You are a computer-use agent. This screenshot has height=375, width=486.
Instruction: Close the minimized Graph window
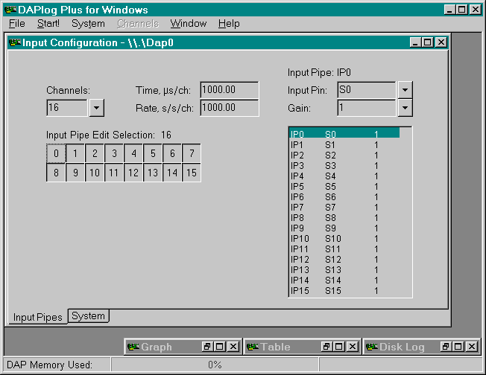click(x=233, y=347)
